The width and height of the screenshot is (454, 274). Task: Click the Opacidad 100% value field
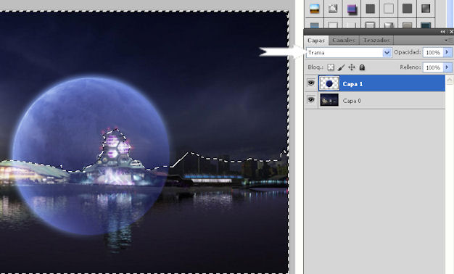click(433, 52)
